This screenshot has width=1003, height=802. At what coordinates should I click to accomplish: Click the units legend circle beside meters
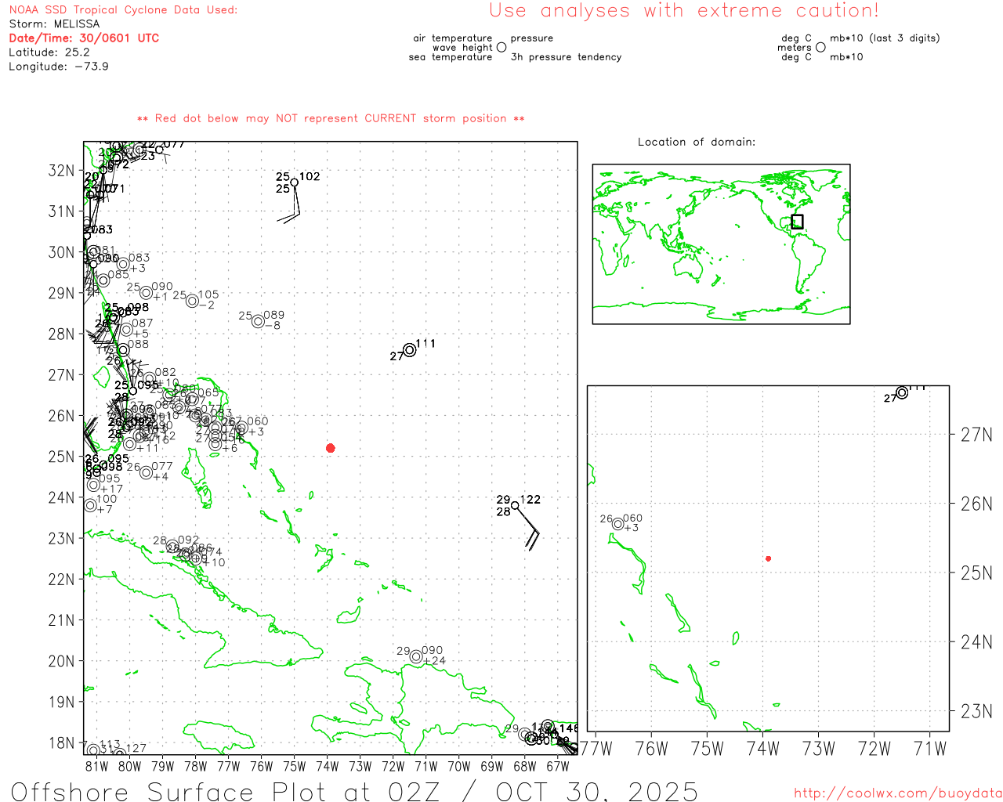pos(820,48)
